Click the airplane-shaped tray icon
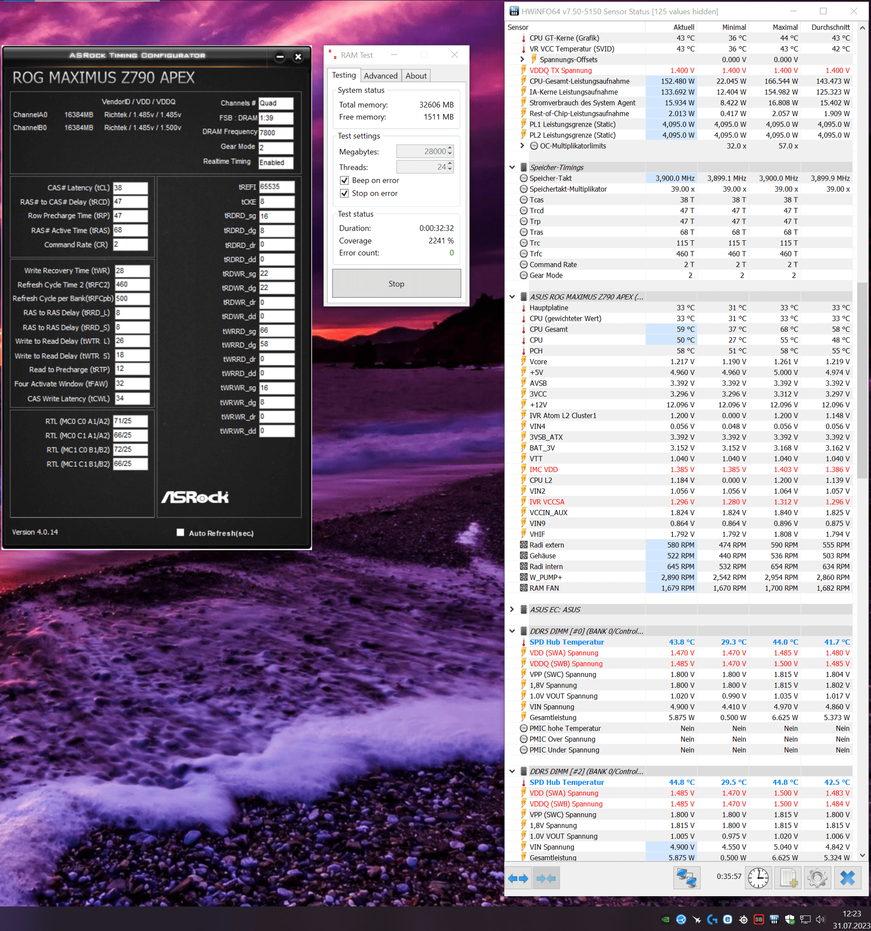The width and height of the screenshot is (871, 931). click(x=697, y=920)
